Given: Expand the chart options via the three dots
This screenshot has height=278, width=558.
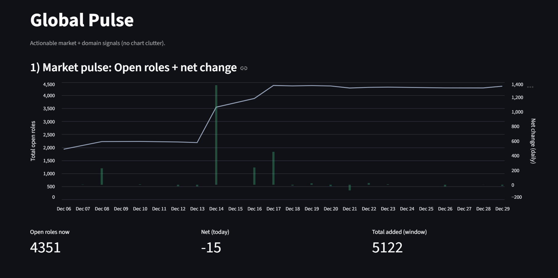Looking at the screenshot, I should (531, 87).
